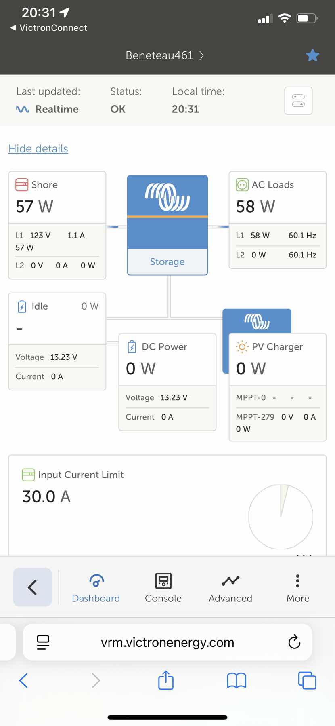This screenshot has height=726, width=335.
Task: Select the Dashboard tab
Action: 96,587
